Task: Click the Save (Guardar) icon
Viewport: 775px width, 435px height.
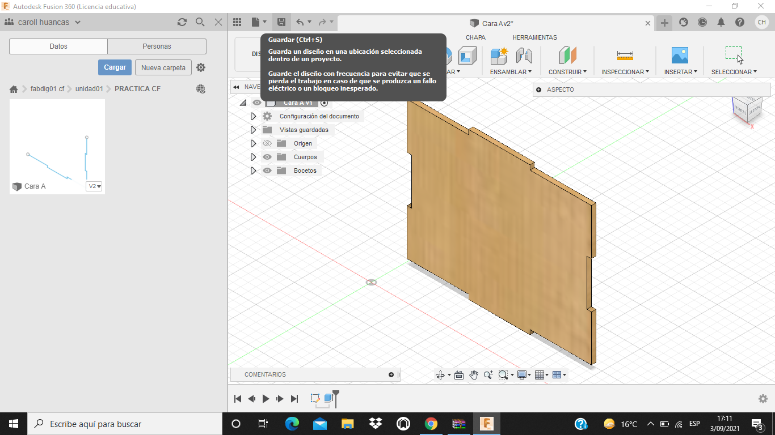Action: point(281,22)
